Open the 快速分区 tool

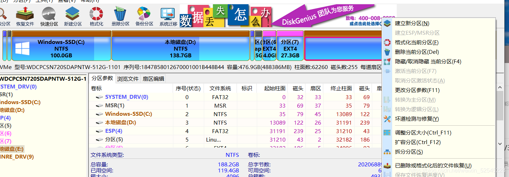49,17
